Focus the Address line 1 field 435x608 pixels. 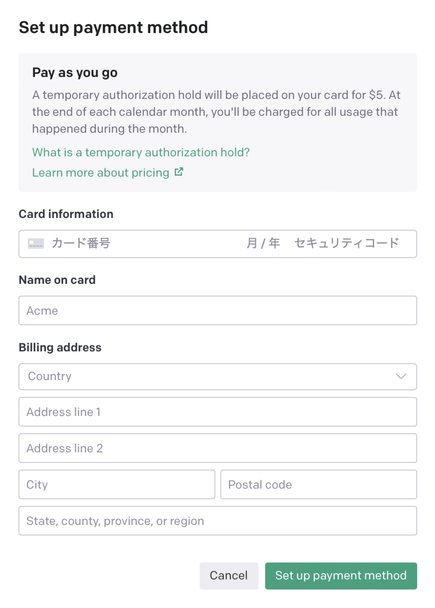(x=217, y=412)
